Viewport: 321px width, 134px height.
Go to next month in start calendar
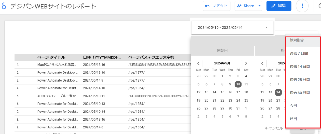pyautogui.click(x=246, y=63)
